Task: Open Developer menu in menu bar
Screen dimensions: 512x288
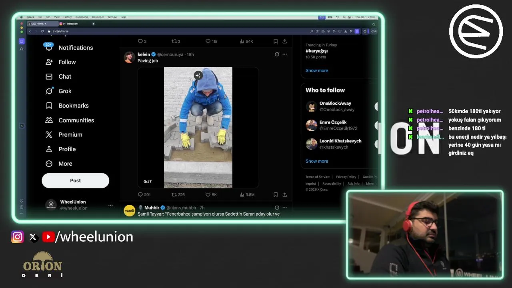Action: click(x=98, y=17)
